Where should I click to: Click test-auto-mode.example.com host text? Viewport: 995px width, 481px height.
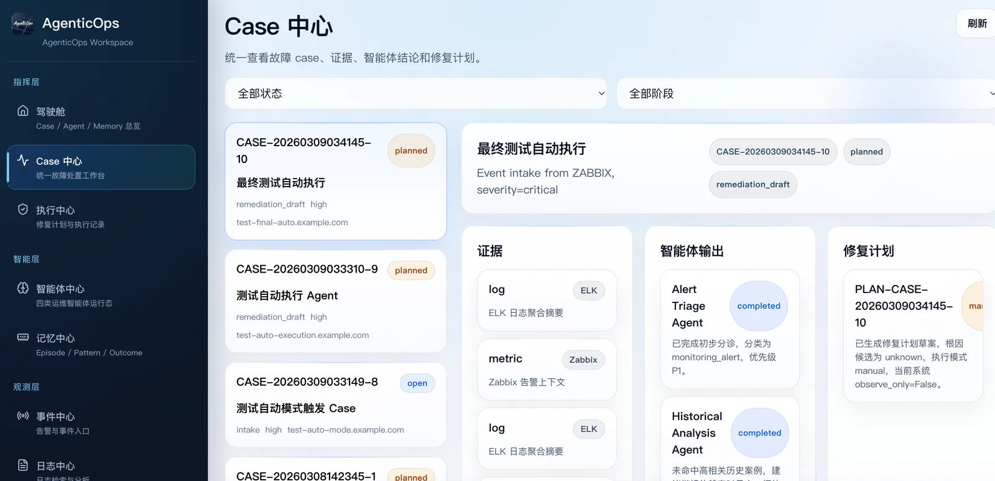[346, 430]
